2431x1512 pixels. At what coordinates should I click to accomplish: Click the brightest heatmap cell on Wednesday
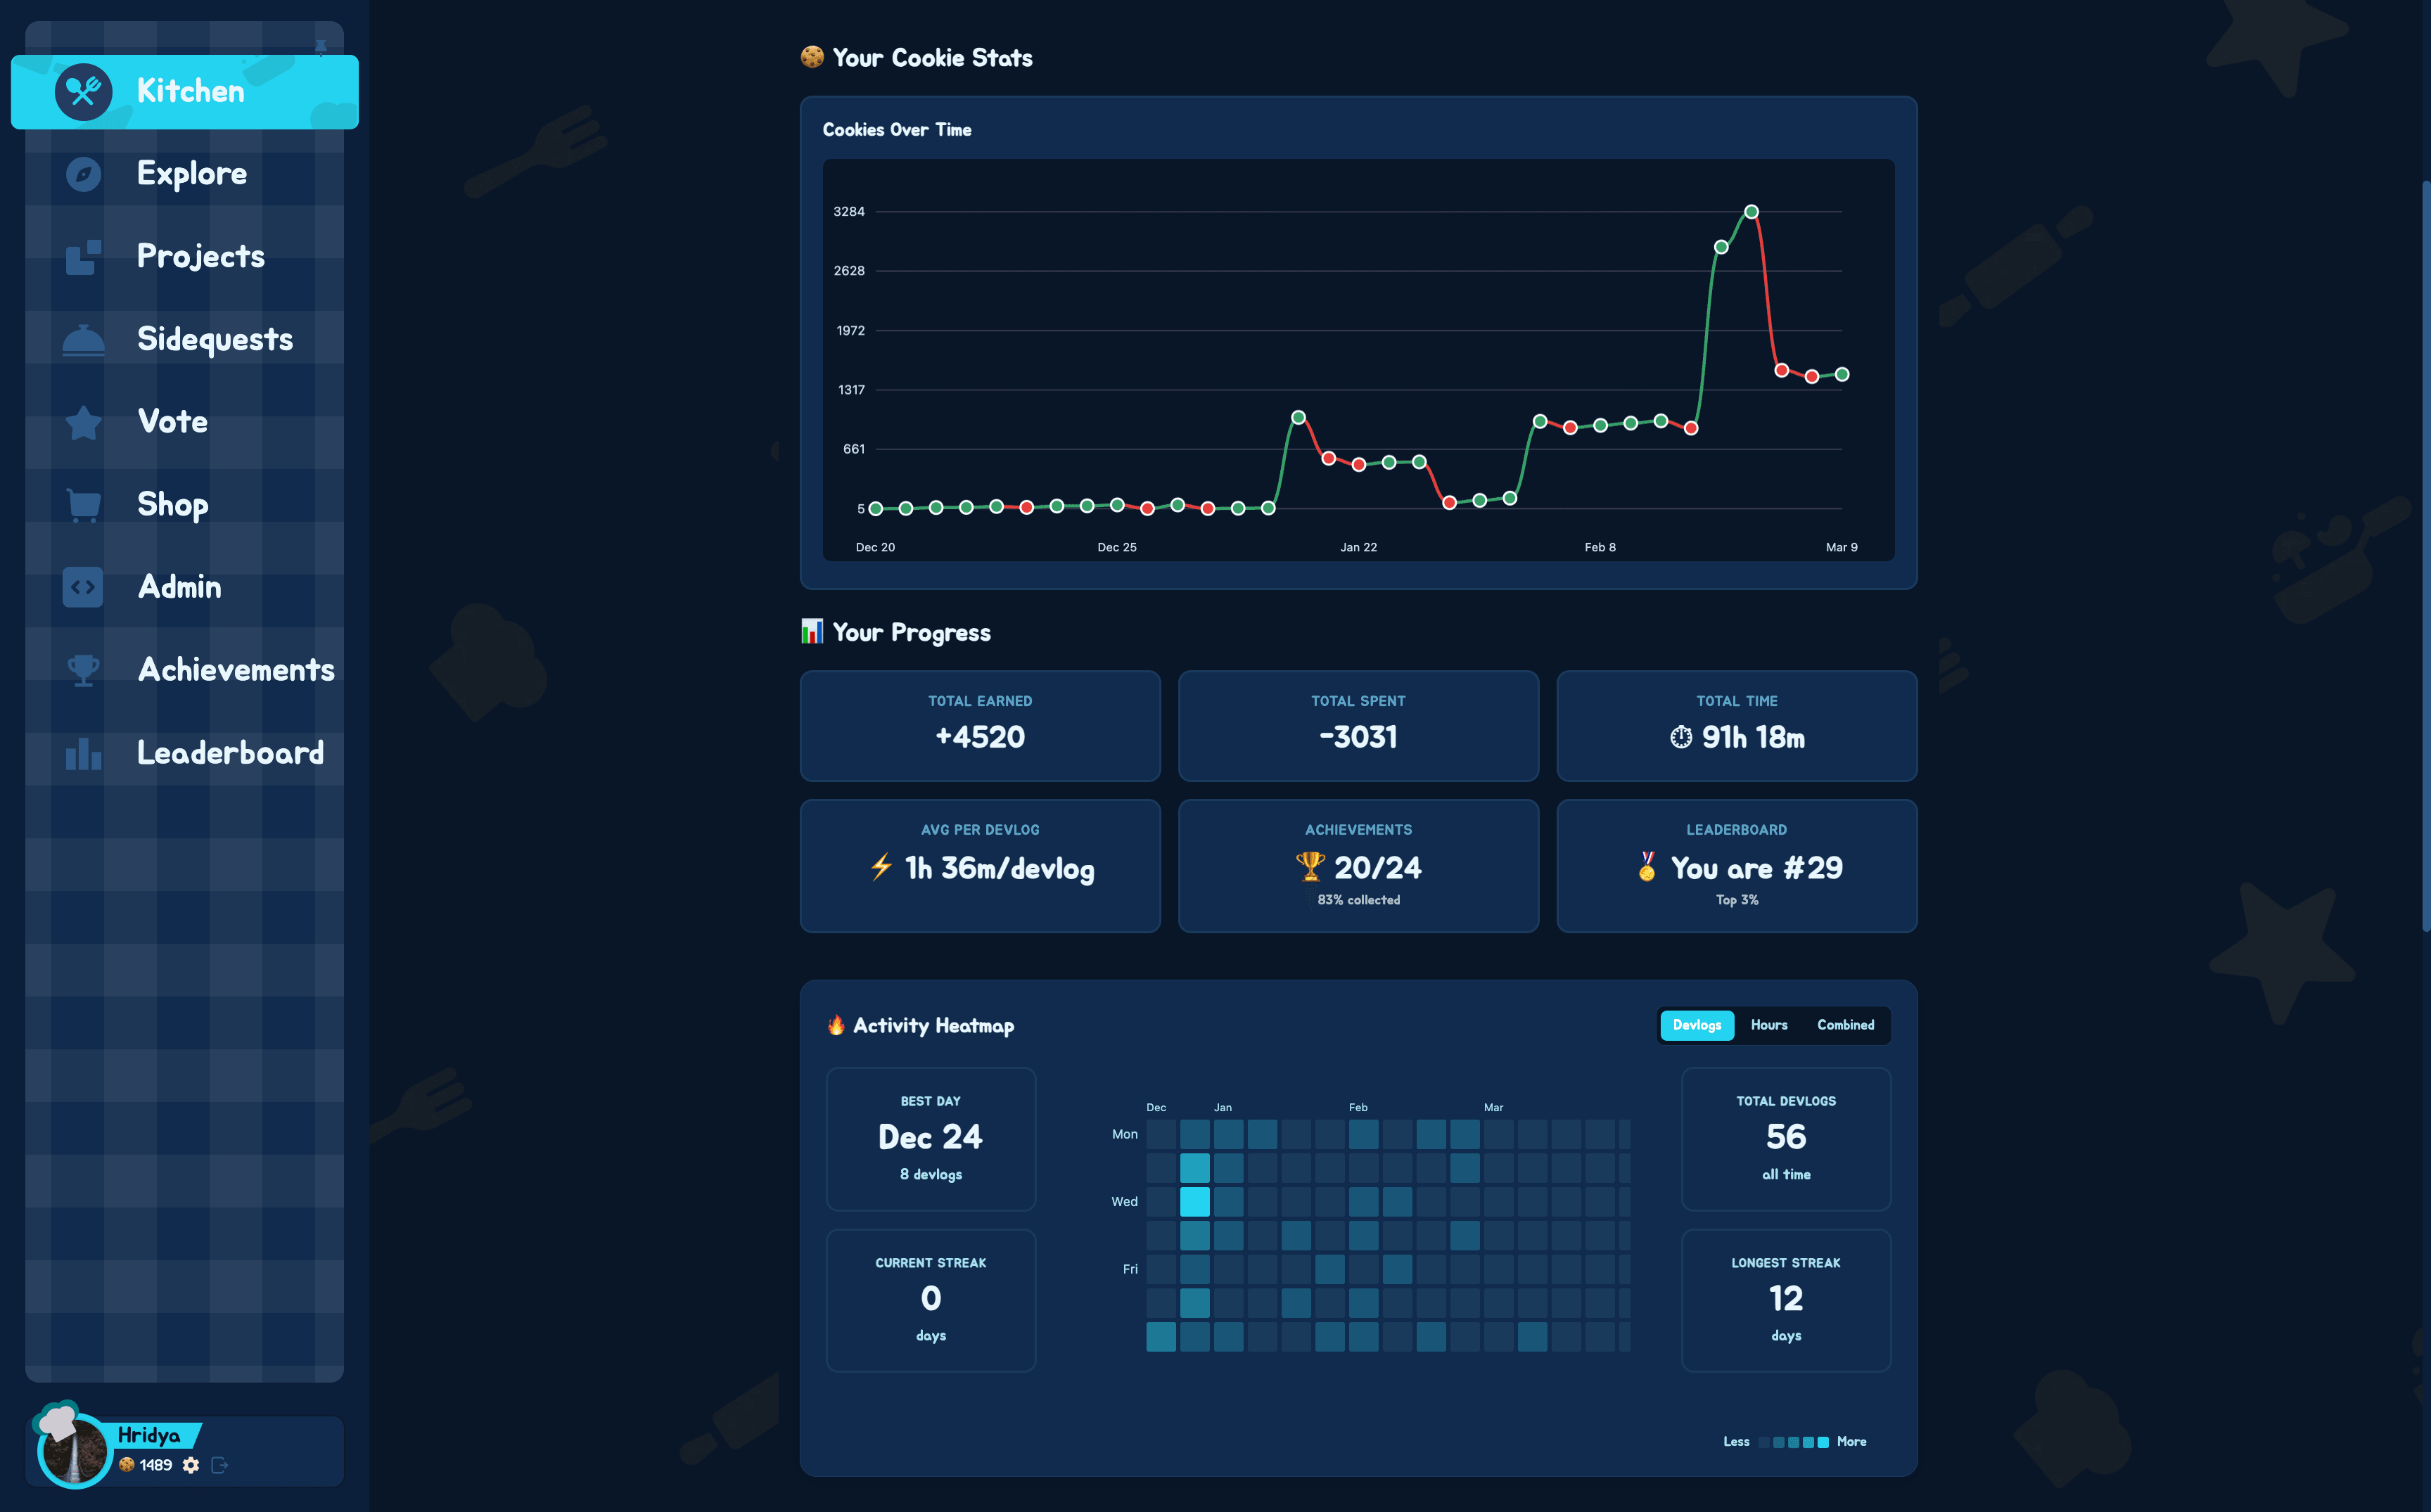click(x=1194, y=1201)
